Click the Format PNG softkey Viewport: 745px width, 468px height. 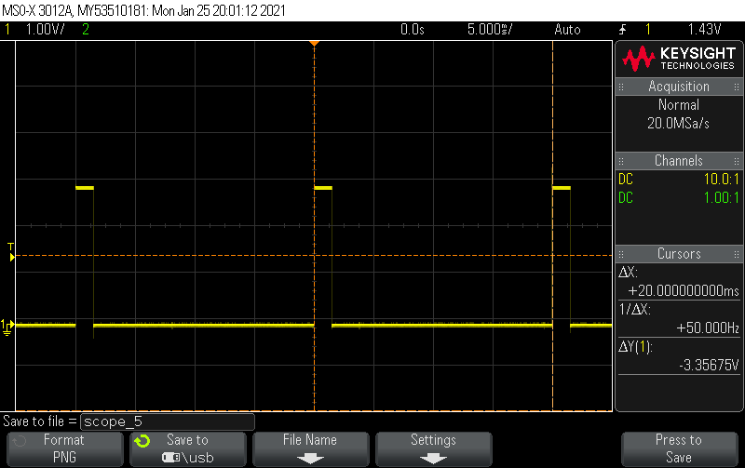tap(64, 448)
